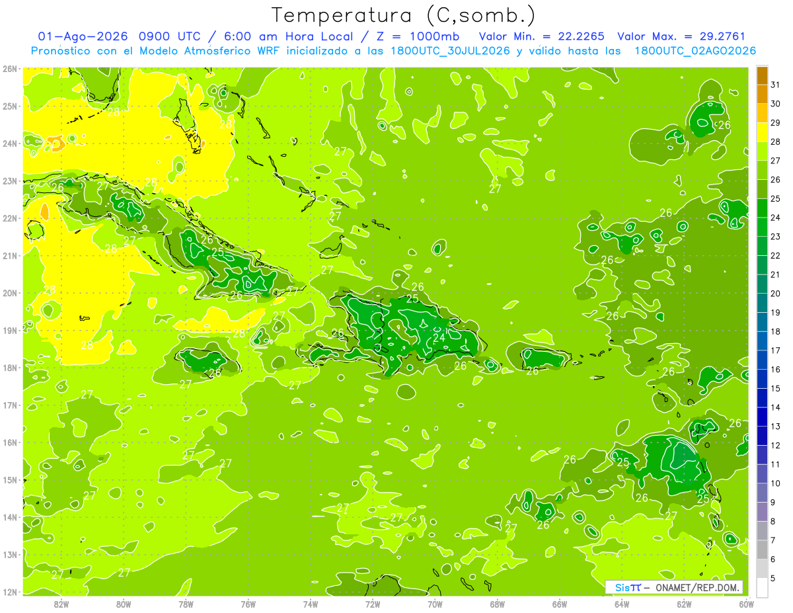
Task: Click the 23N latitude axis label
Action: tap(10, 181)
